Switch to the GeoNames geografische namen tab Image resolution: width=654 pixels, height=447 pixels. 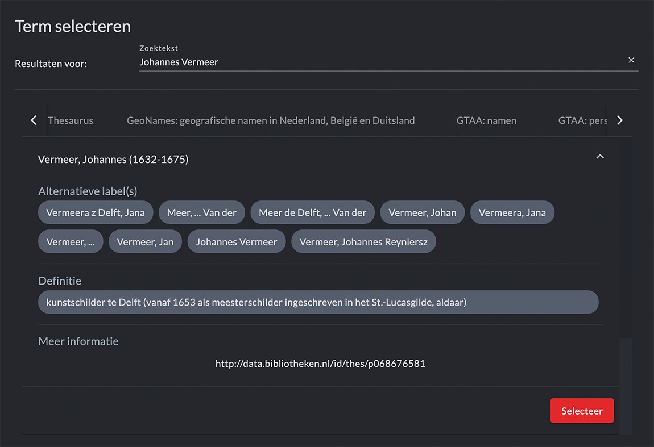point(271,120)
